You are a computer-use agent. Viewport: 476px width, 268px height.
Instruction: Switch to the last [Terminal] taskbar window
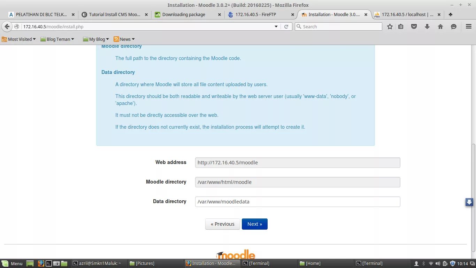pos(382,263)
